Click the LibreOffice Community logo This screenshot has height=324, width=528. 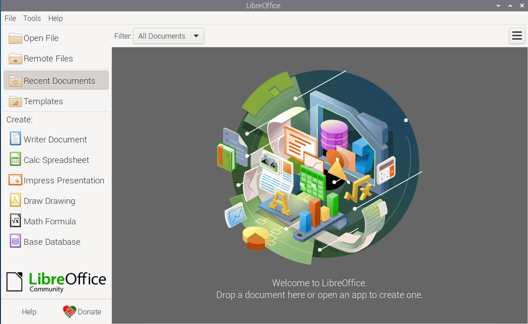coord(56,281)
